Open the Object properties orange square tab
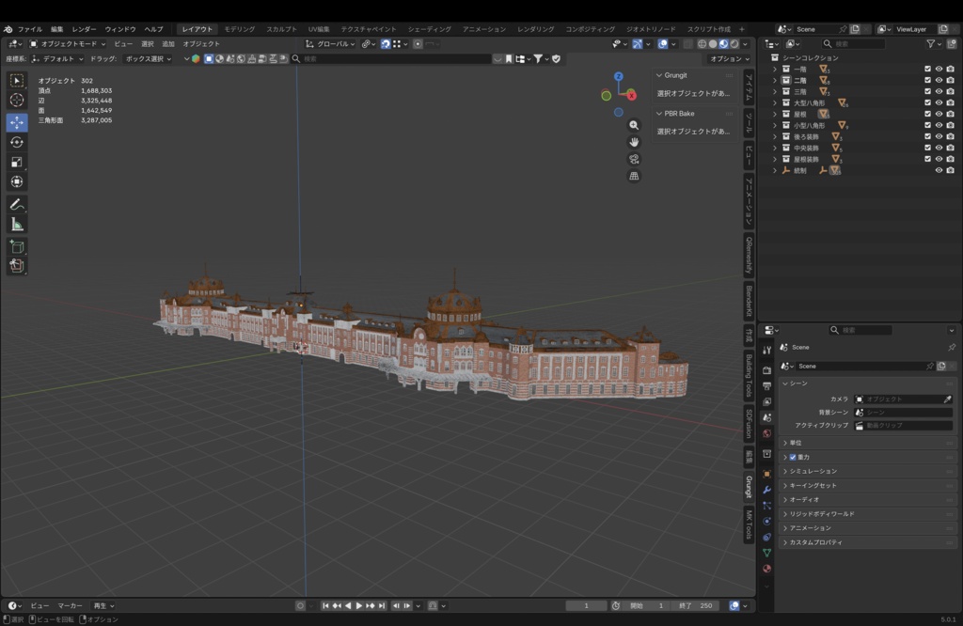 766,474
